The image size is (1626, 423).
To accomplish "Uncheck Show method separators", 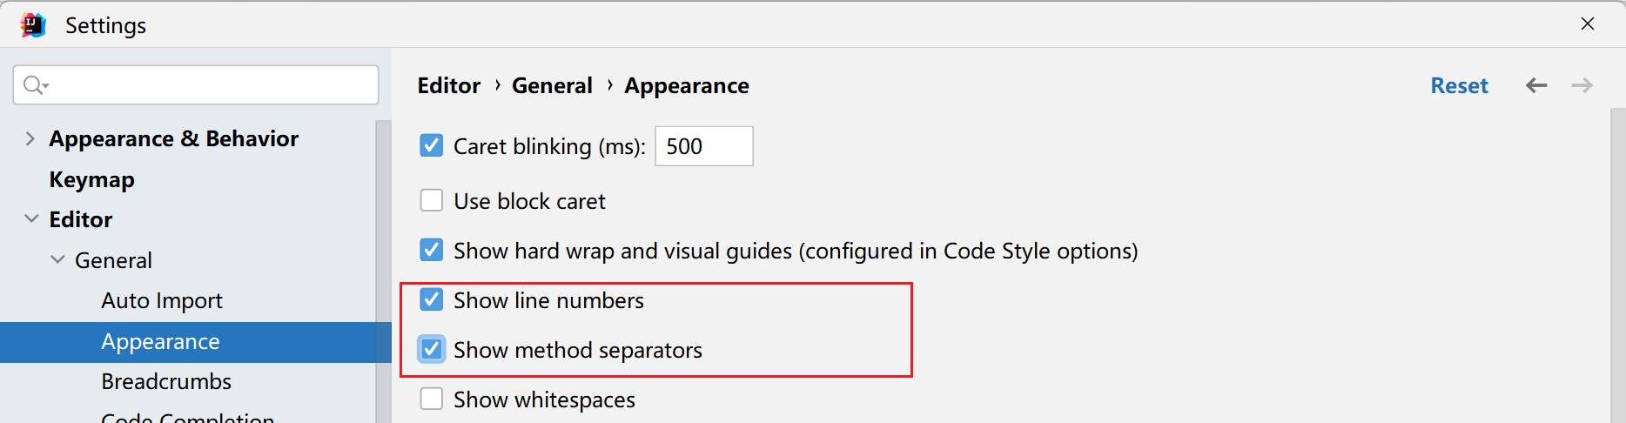I will coord(432,350).
